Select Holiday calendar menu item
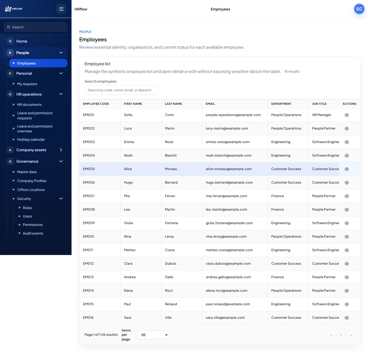Screen dimensions: 368x357 pos(31,139)
